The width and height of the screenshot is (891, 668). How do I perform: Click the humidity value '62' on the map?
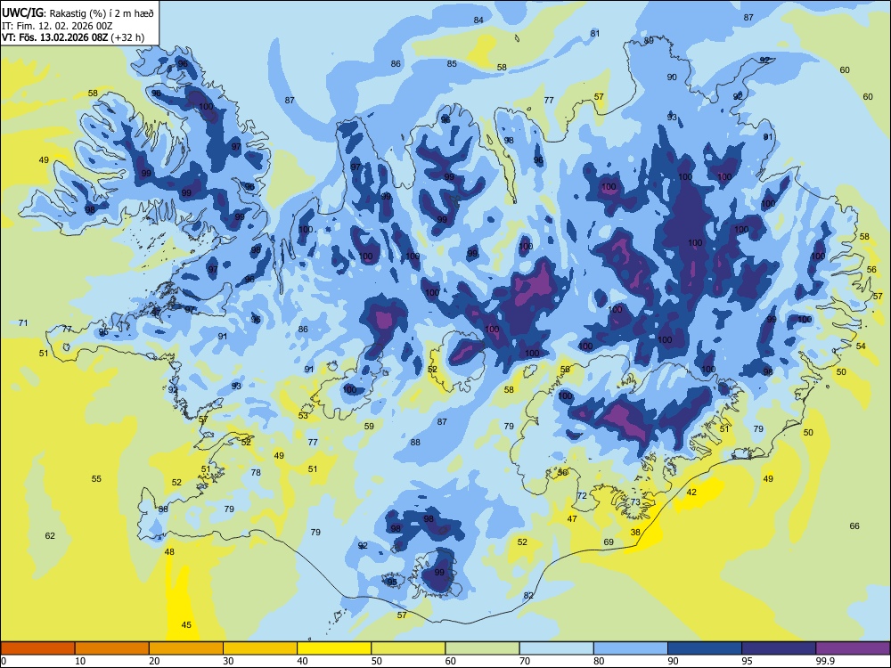coord(50,535)
